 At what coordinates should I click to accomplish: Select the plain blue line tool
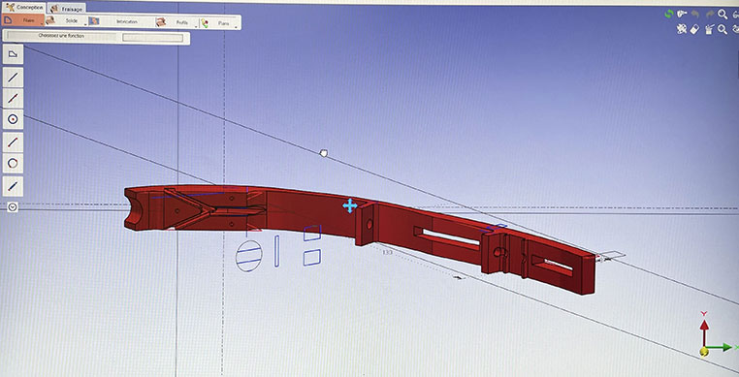pos(13,77)
